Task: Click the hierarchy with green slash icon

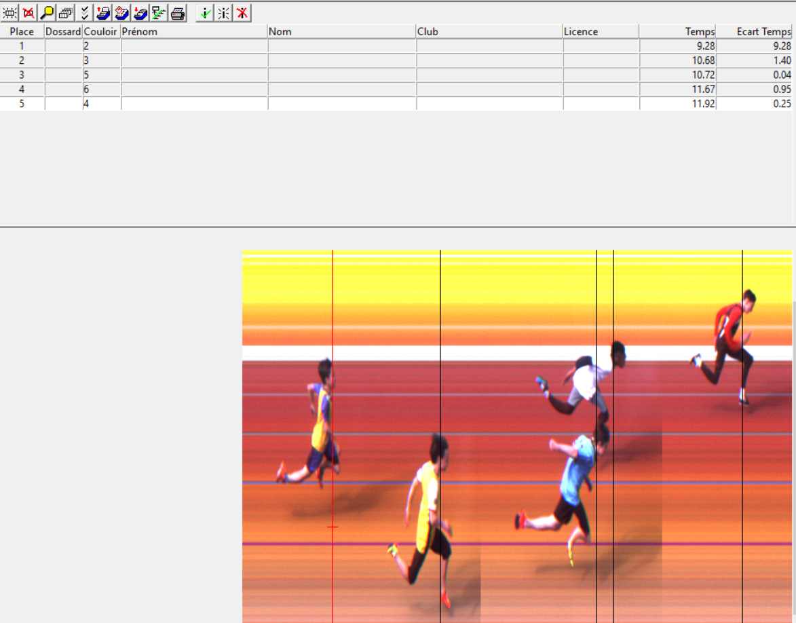Action: 159,13
